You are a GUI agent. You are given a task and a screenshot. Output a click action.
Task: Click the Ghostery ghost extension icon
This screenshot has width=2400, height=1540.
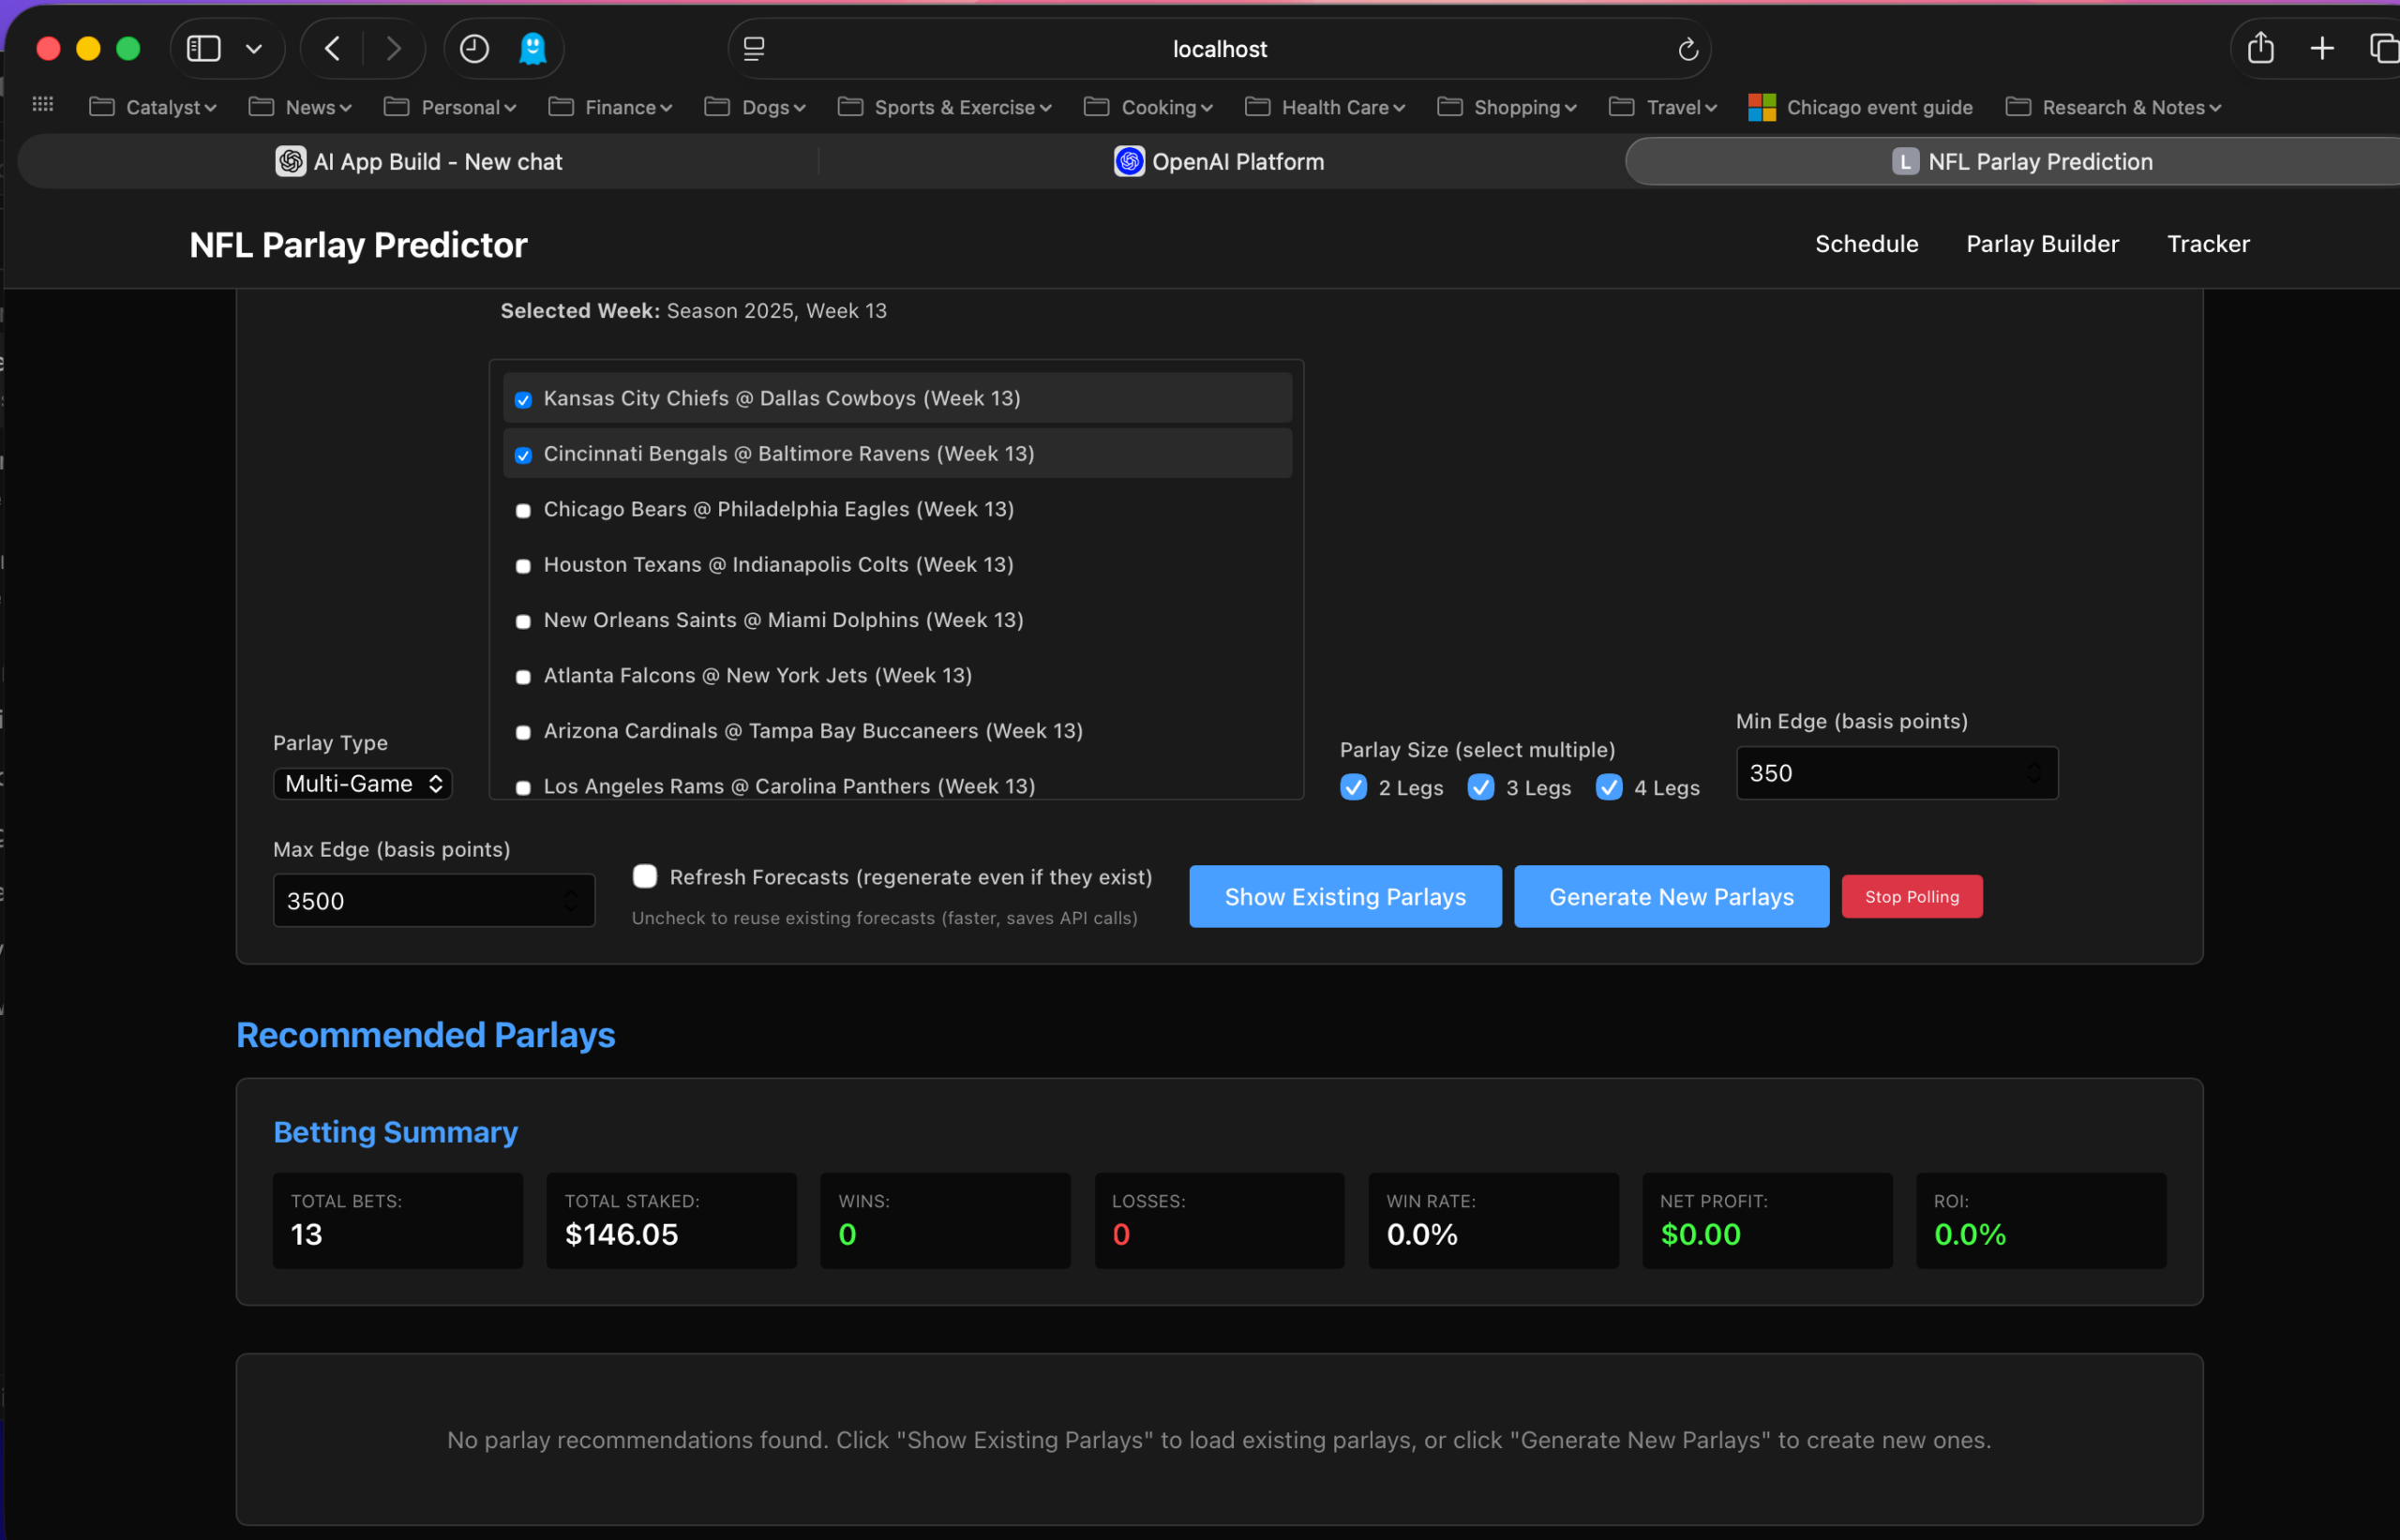pyautogui.click(x=533, y=48)
